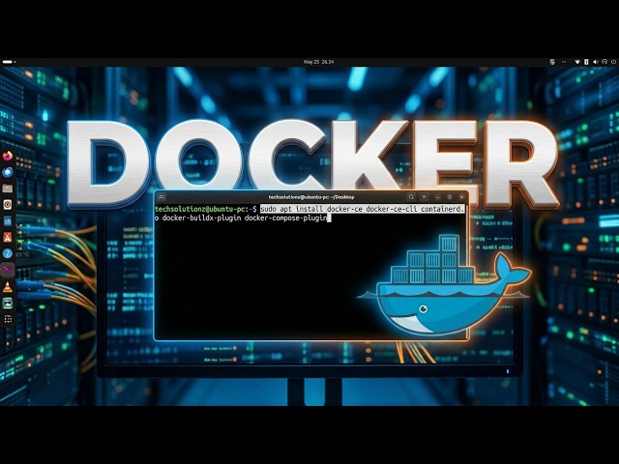619x464 pixels.
Task: Launch Thunderbird mail from the dock
Action: pyautogui.click(x=8, y=172)
